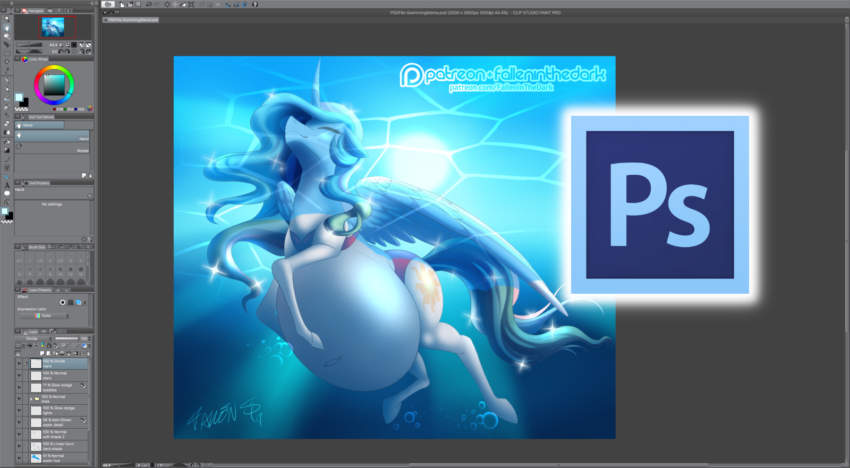Select the Gradient tool
850x468 pixels.
7,150
